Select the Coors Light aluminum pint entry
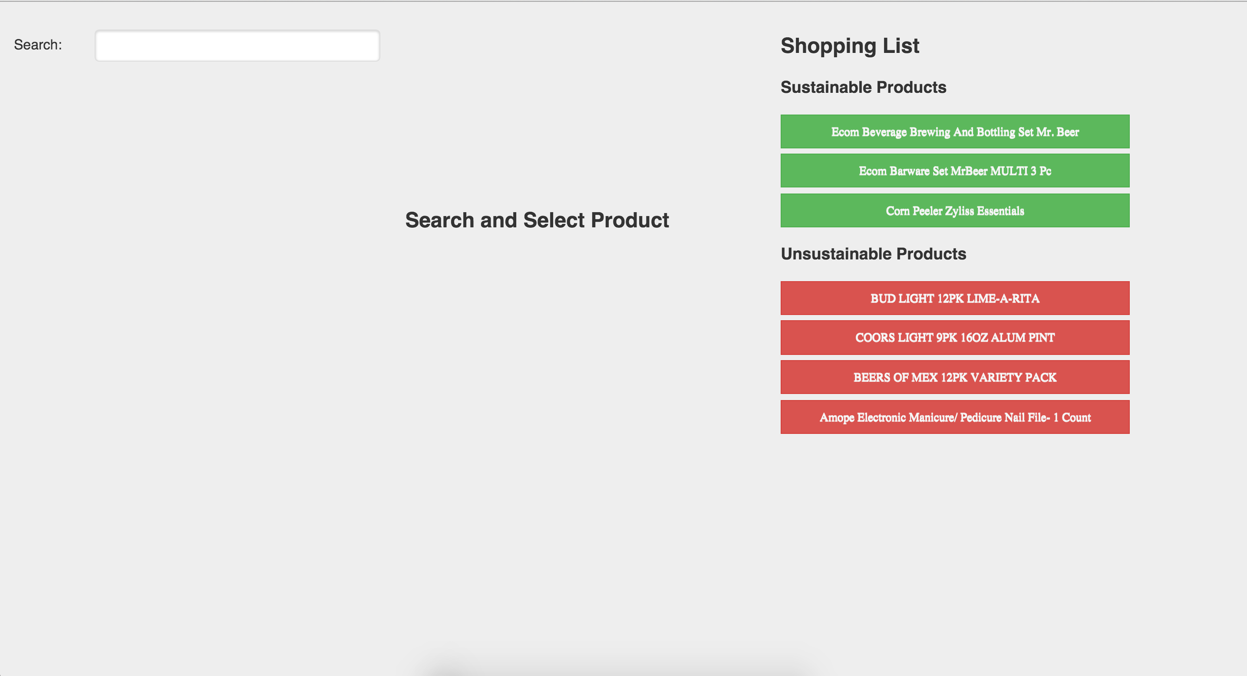 (x=955, y=337)
